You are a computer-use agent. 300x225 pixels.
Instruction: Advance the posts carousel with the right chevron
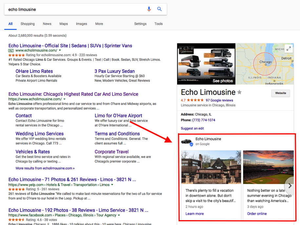pyautogui.click(x=290, y=186)
